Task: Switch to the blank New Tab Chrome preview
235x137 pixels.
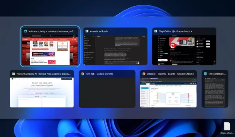Action: 107,92
